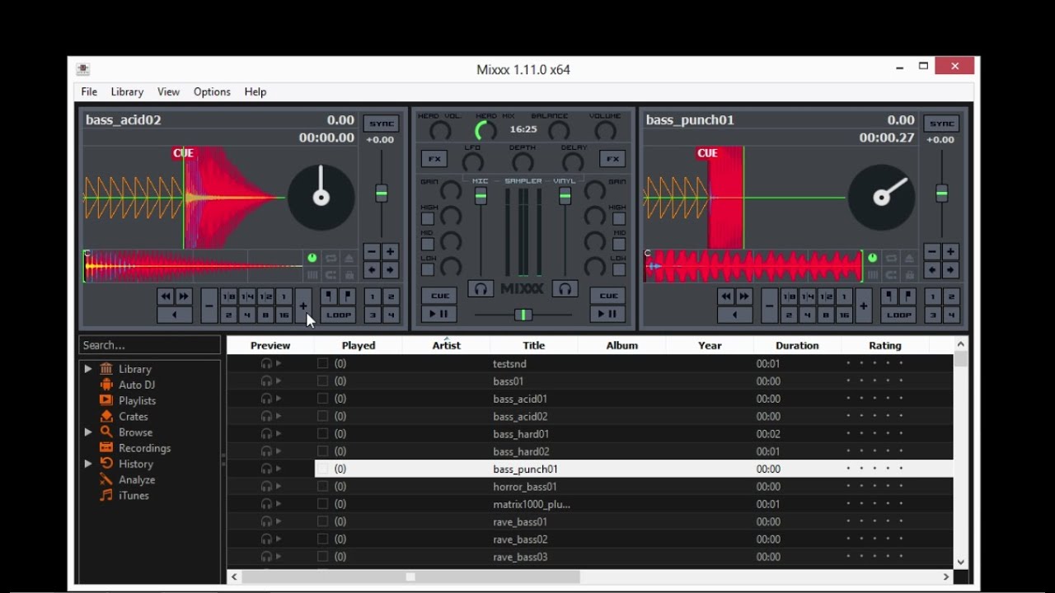Image resolution: width=1055 pixels, height=593 pixels.
Task: Toggle repeat icon on bass_acid02 deck
Action: pos(331,258)
